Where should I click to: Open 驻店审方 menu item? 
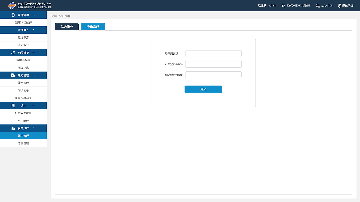[23, 45]
